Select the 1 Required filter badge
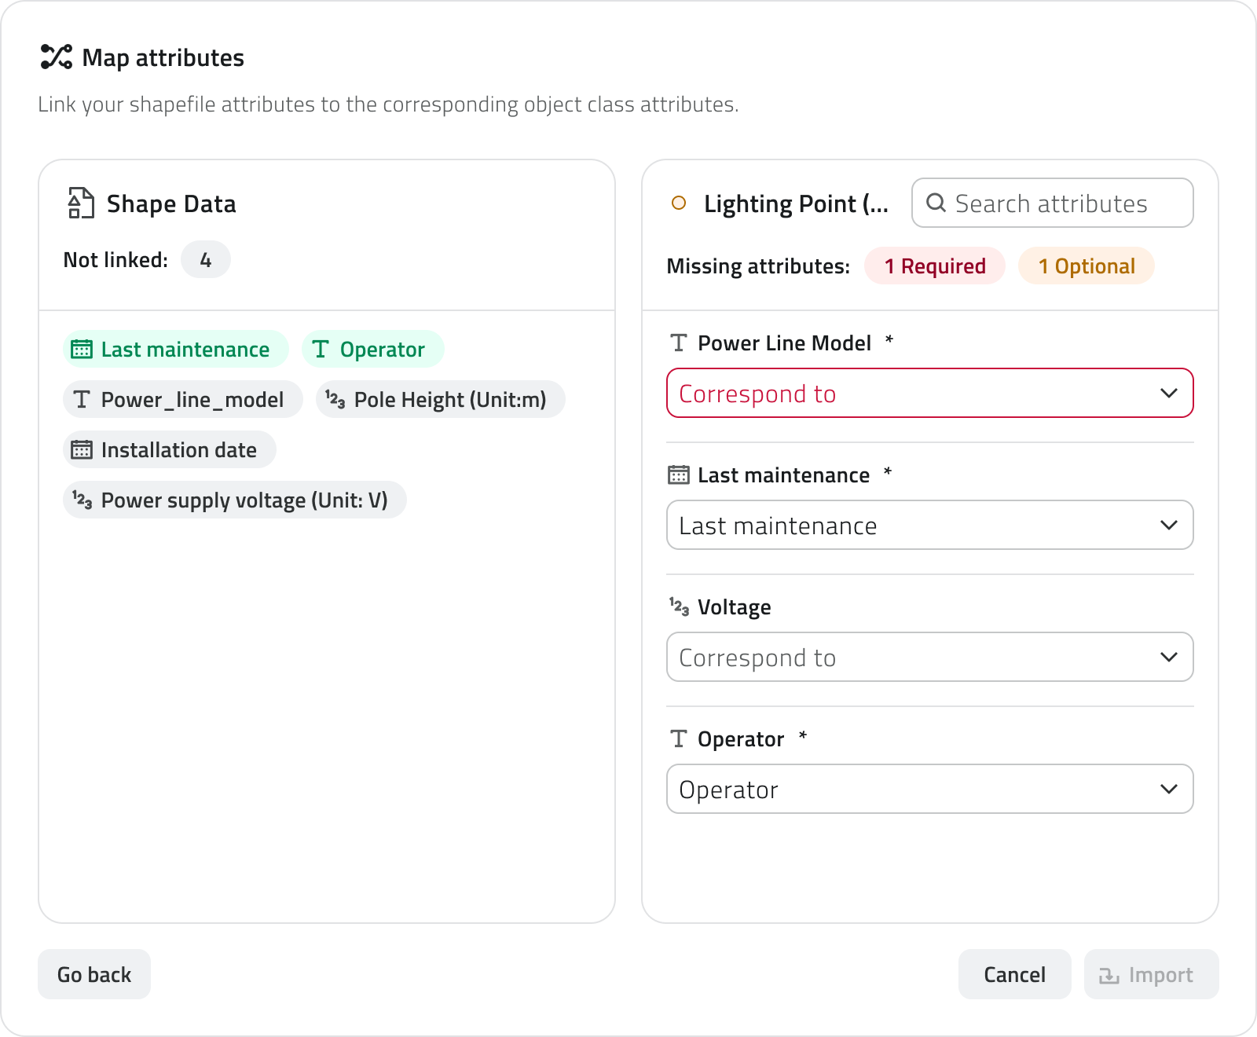This screenshot has width=1257, height=1037. (934, 266)
